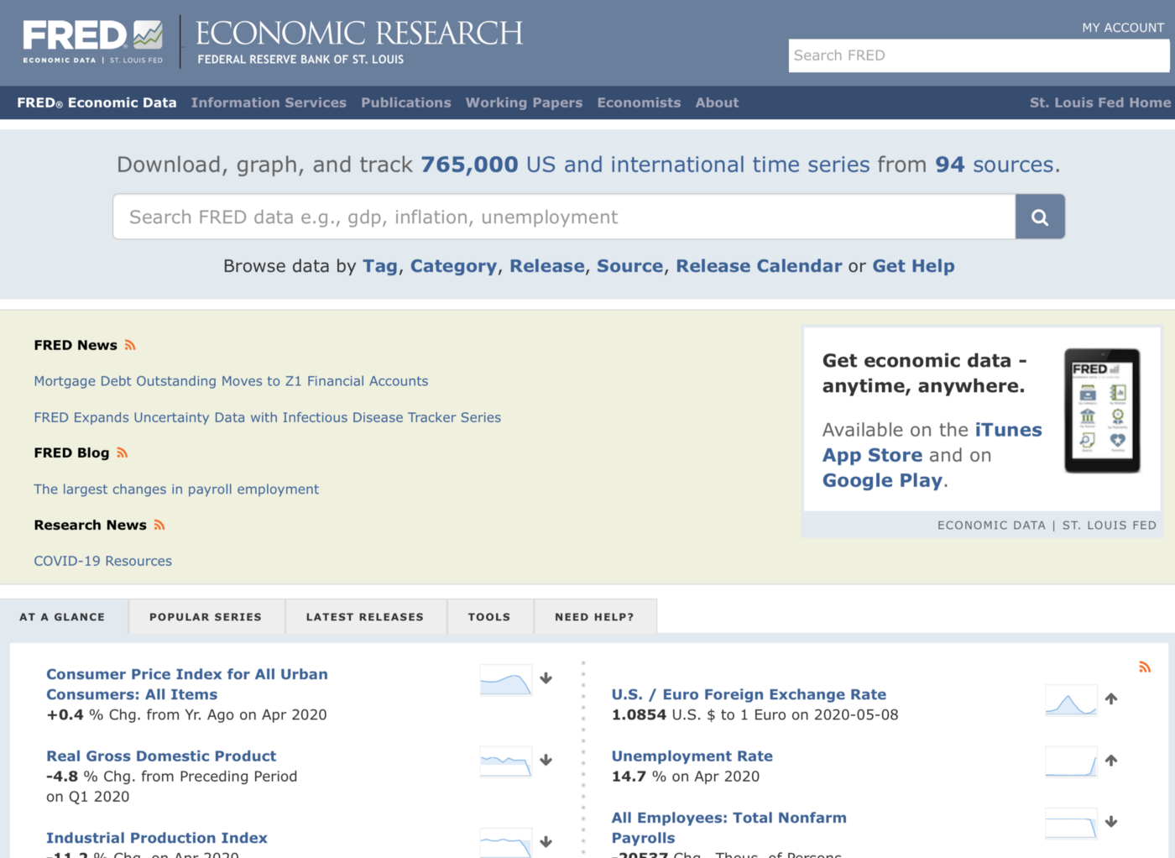Open the About nav item
The image size is (1175, 858).
(x=717, y=102)
